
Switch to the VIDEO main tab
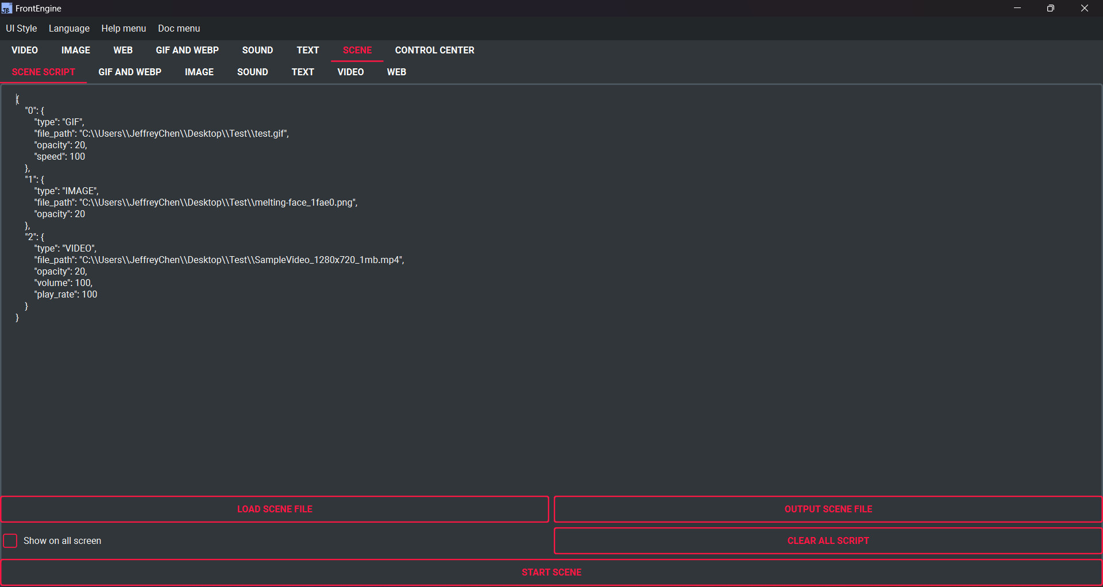[24, 50]
